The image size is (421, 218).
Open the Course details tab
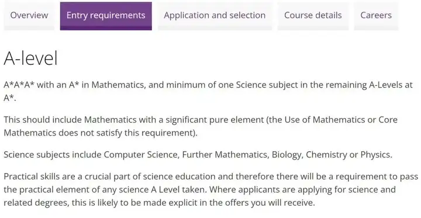point(313,16)
